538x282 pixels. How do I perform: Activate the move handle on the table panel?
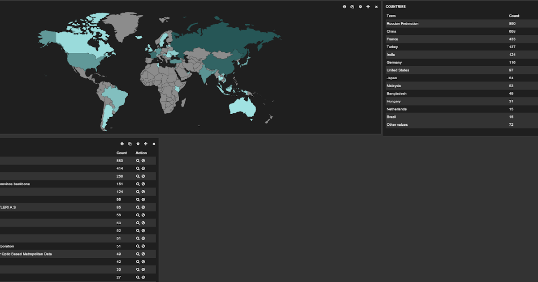146,144
